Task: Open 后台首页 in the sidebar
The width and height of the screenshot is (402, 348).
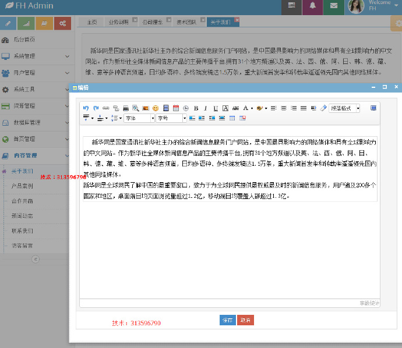Action: pyautogui.click(x=37, y=40)
